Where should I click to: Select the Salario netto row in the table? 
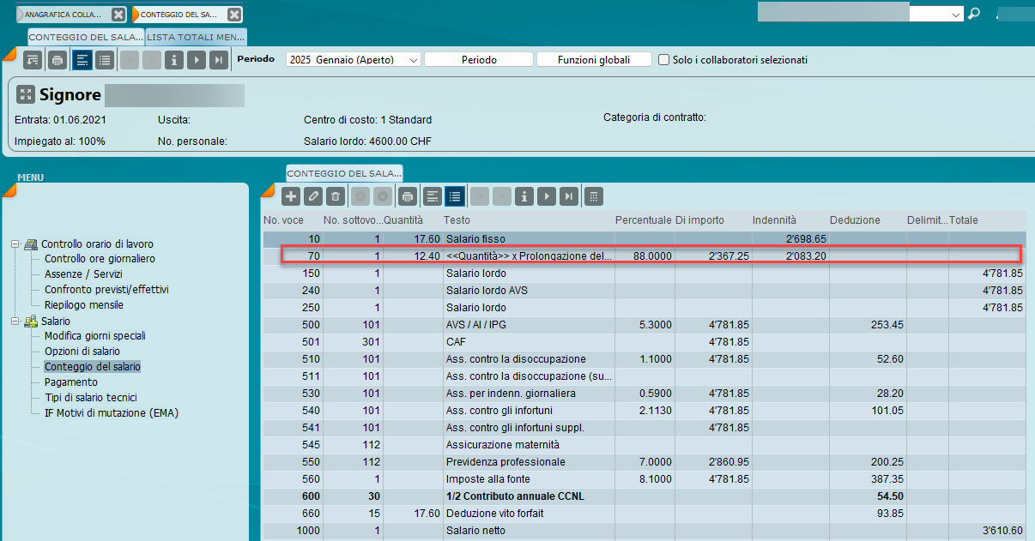pyautogui.click(x=475, y=531)
